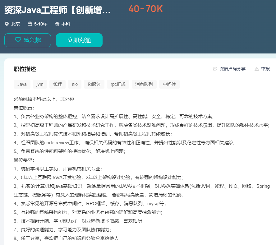Click the heart icon in 感兴趣 button
The width and height of the screenshot is (276, 245).
18,40
